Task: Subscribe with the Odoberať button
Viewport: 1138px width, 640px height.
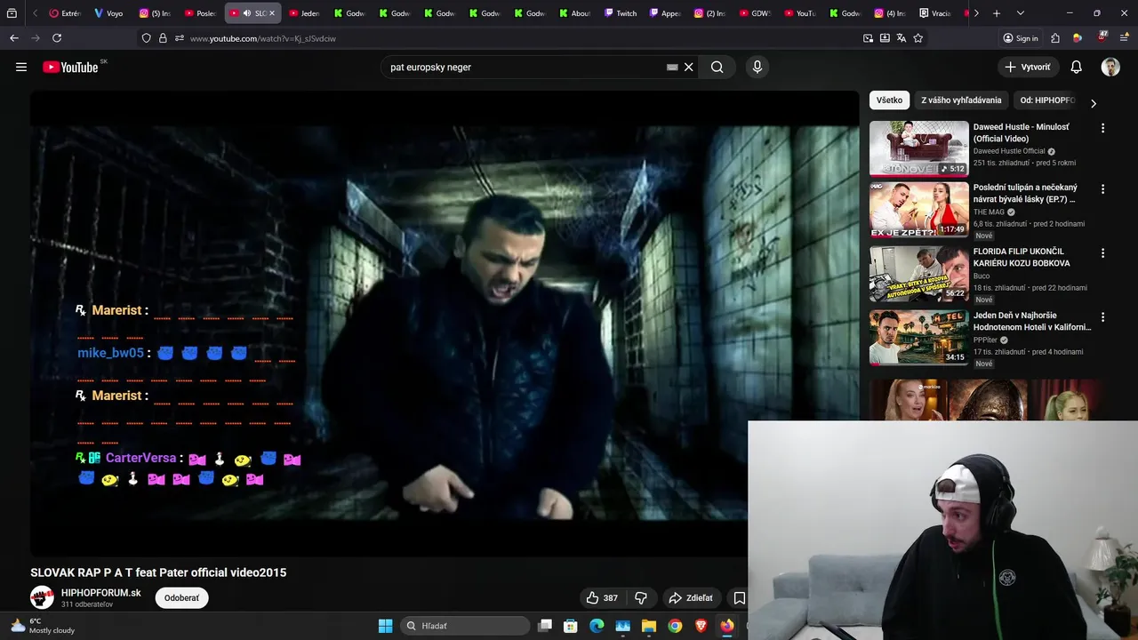Action: [x=181, y=598]
